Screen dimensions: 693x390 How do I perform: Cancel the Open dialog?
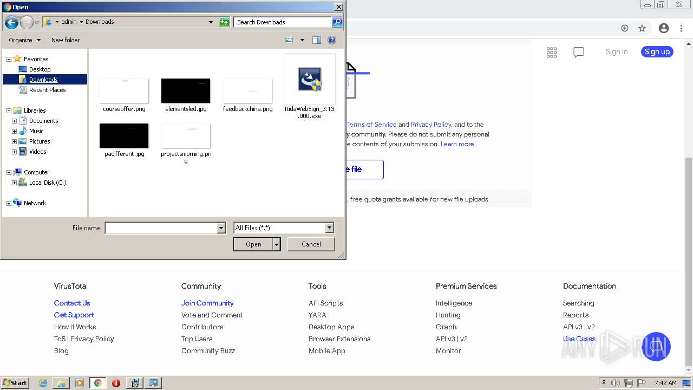click(x=311, y=244)
